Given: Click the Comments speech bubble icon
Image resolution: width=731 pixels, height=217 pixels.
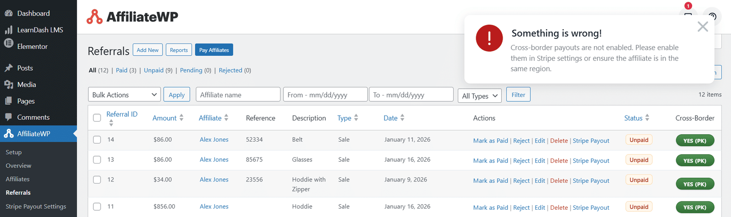Looking at the screenshot, I should coord(9,117).
